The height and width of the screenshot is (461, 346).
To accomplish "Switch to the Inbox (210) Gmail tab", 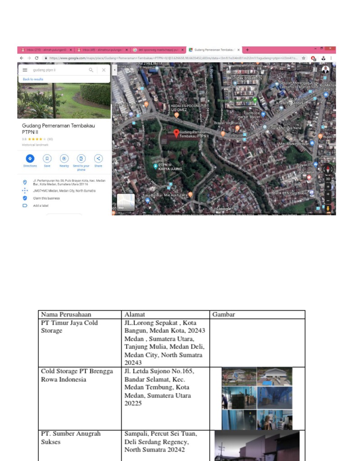I will pyautogui.click(x=46, y=50).
